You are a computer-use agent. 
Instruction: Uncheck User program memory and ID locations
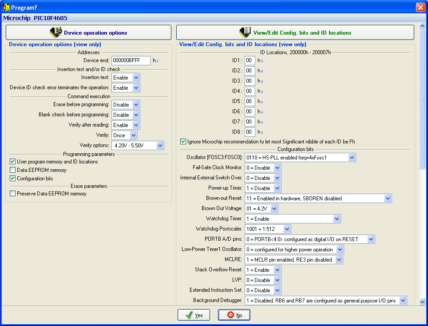(x=13, y=162)
